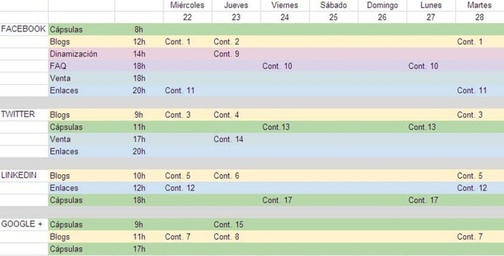The height and width of the screenshot is (256, 504).
Task: Select the TWITTER row label cell
Action: [24, 114]
